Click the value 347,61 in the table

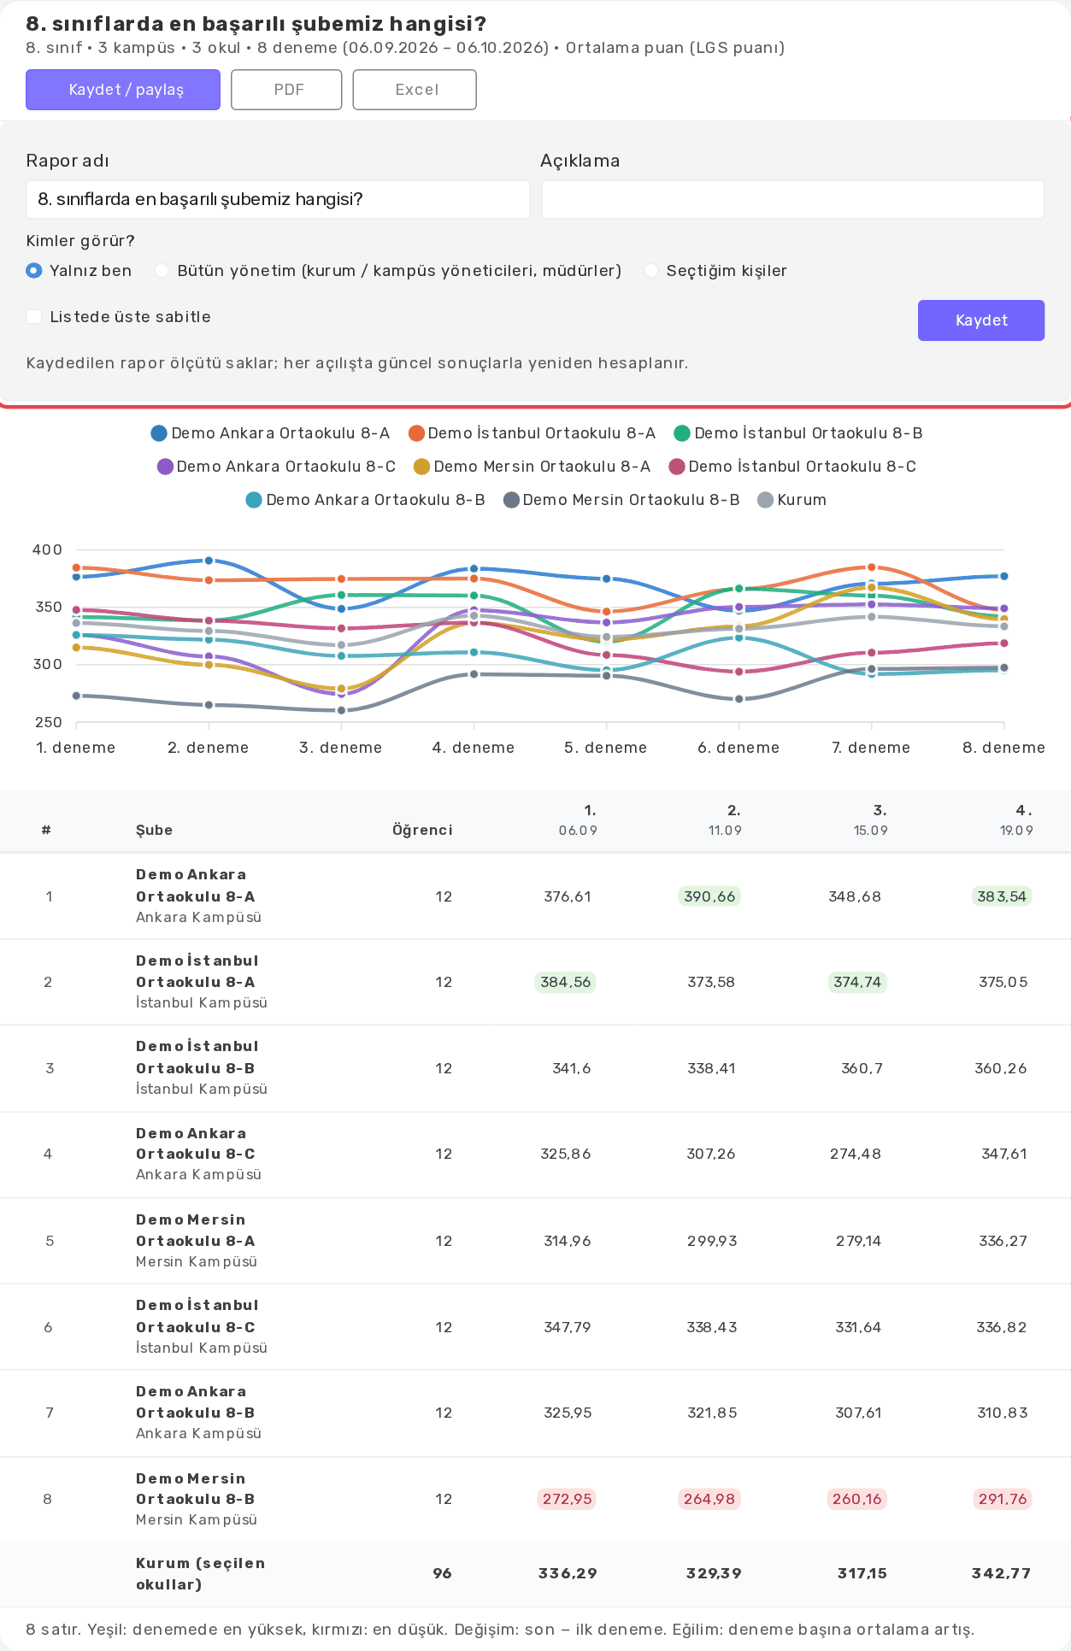(x=1004, y=1154)
